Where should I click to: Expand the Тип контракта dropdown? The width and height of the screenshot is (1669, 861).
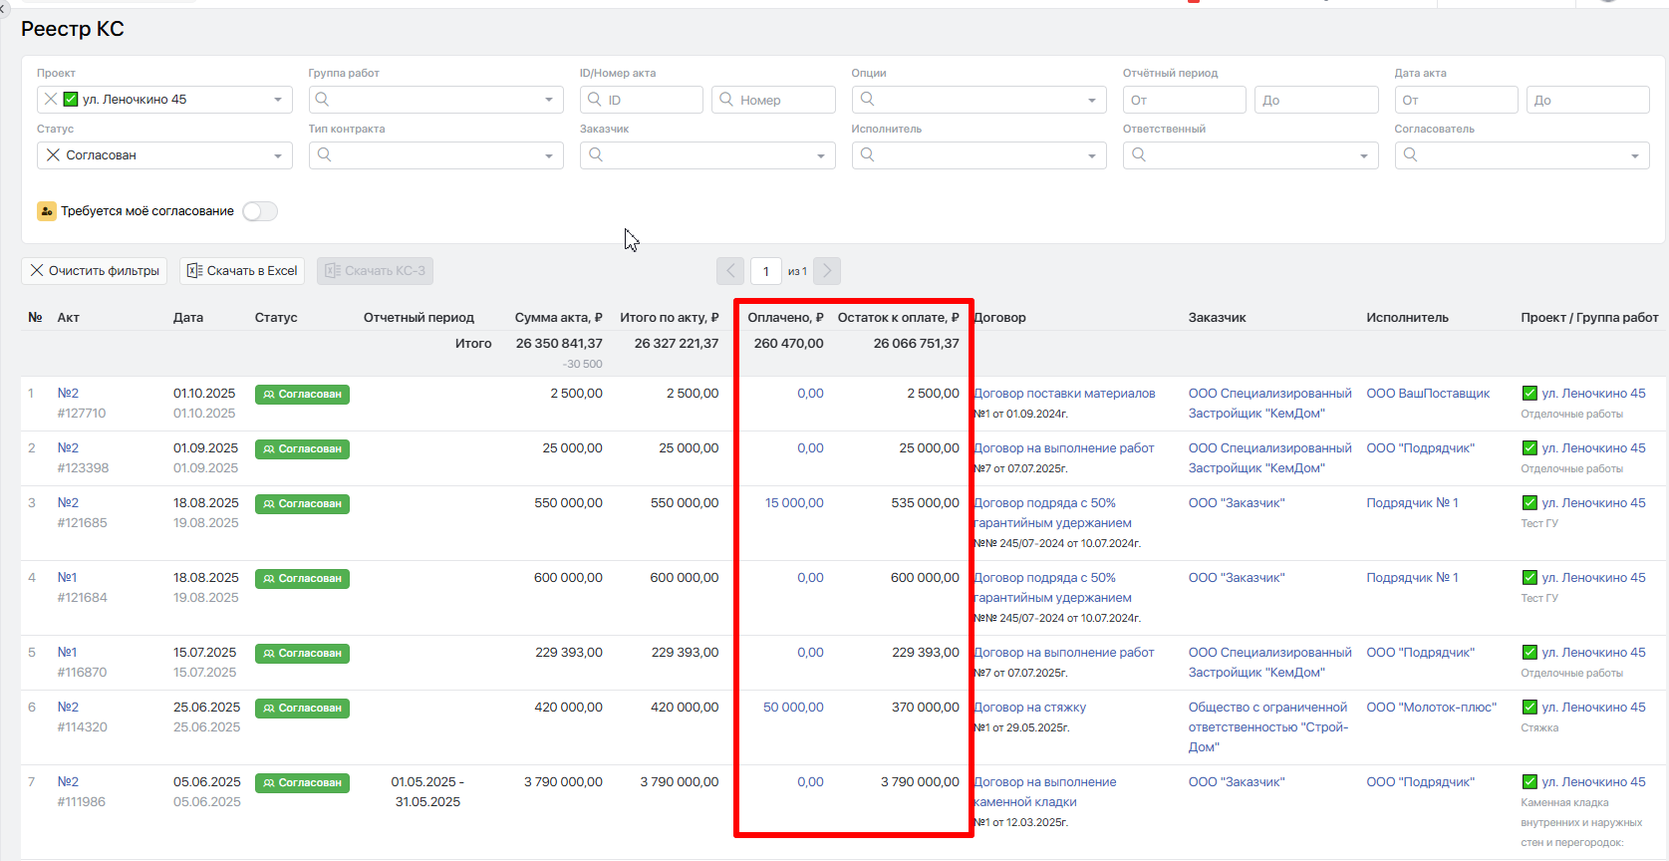[x=548, y=155]
